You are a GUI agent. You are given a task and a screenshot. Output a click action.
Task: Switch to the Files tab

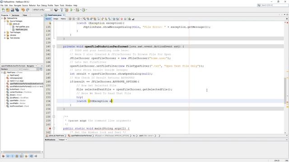(25, 15)
